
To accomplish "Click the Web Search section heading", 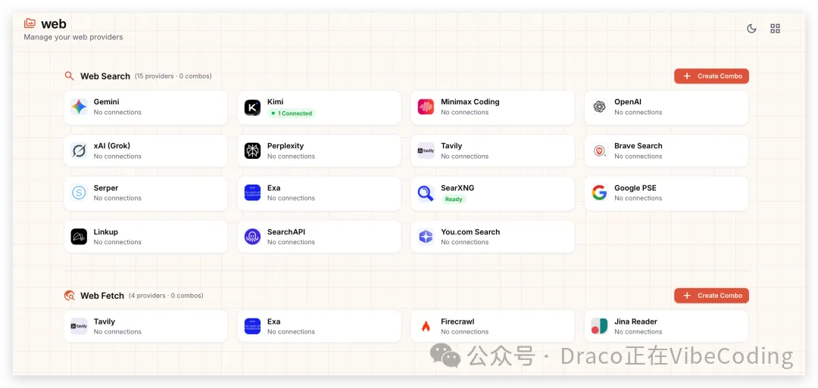I will (x=105, y=76).
